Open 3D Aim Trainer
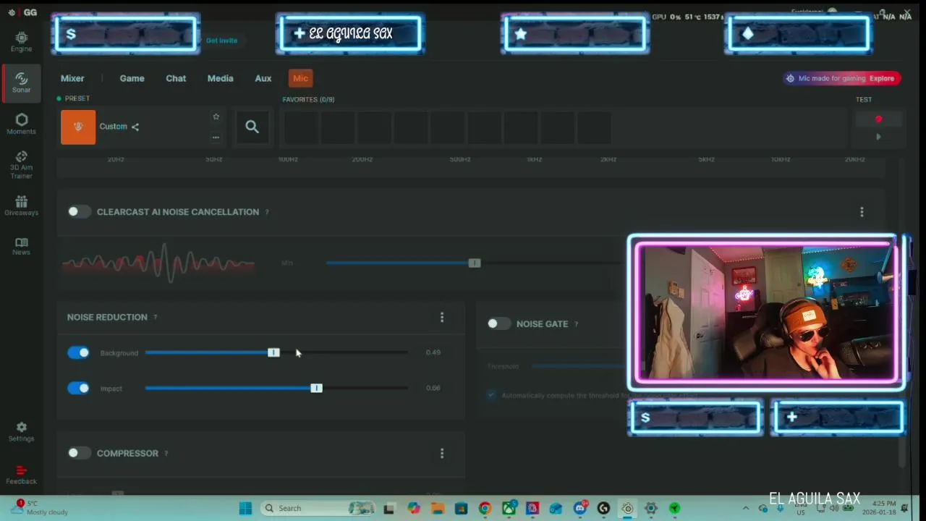Image resolution: width=926 pixels, height=521 pixels. tap(21, 165)
